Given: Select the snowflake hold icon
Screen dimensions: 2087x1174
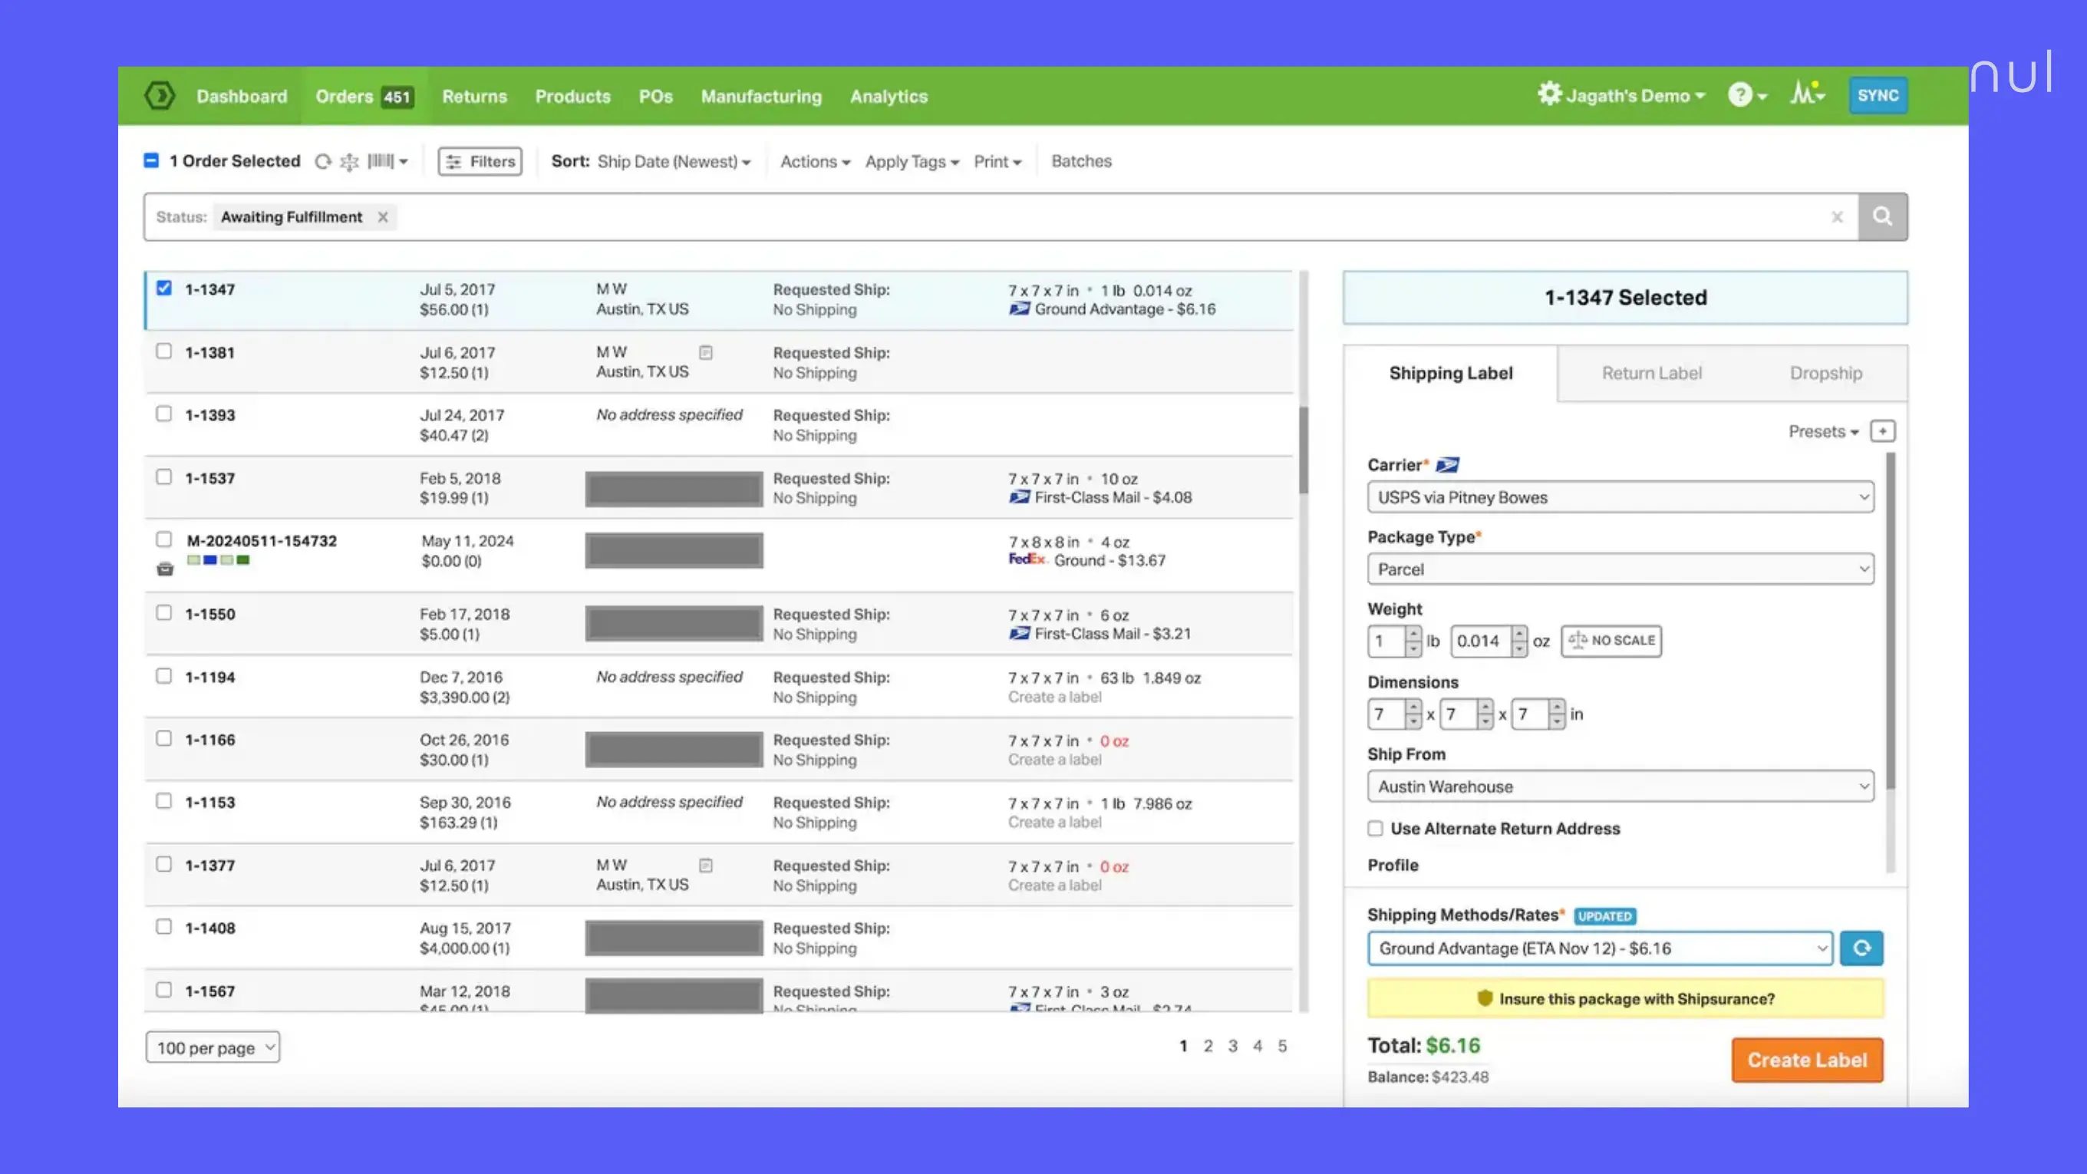Looking at the screenshot, I should pos(349,161).
